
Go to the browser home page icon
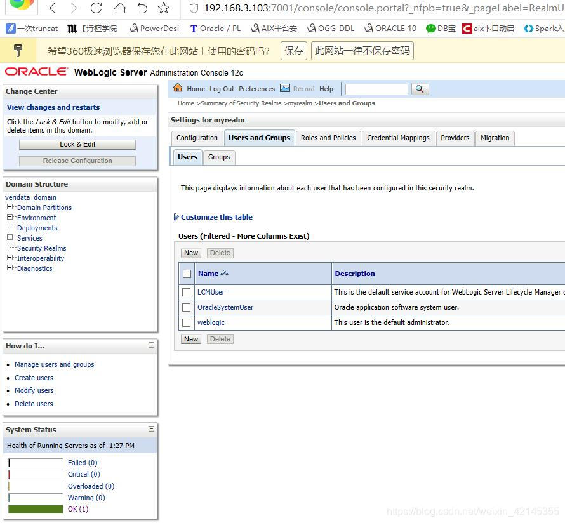tap(120, 8)
